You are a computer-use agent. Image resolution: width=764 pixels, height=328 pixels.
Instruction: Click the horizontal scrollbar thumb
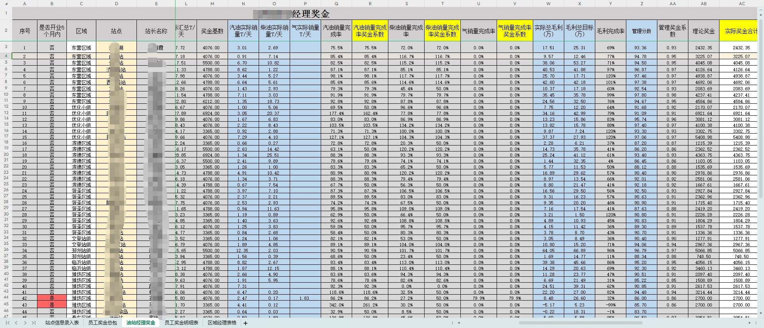coord(580,323)
